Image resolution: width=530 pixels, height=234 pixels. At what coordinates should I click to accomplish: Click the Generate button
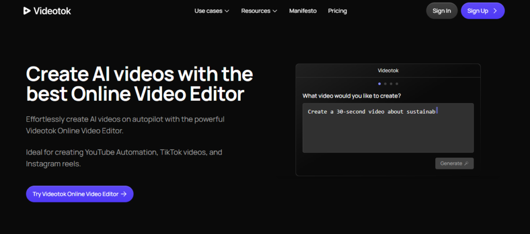(454, 163)
